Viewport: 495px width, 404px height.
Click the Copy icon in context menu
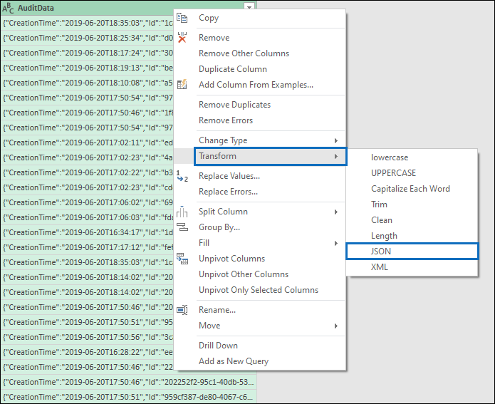tap(182, 18)
